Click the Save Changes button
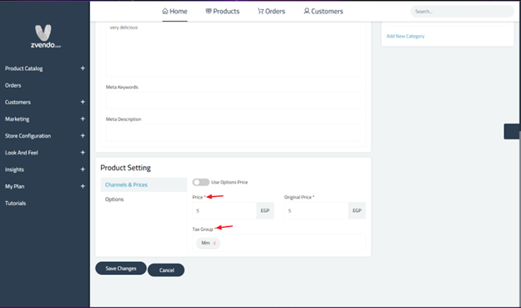This screenshot has height=308, width=521. click(x=121, y=268)
